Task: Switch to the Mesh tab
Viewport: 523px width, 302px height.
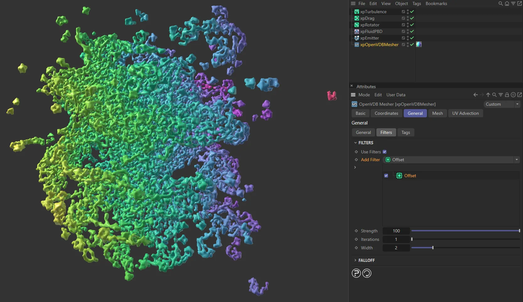Action: [437, 113]
